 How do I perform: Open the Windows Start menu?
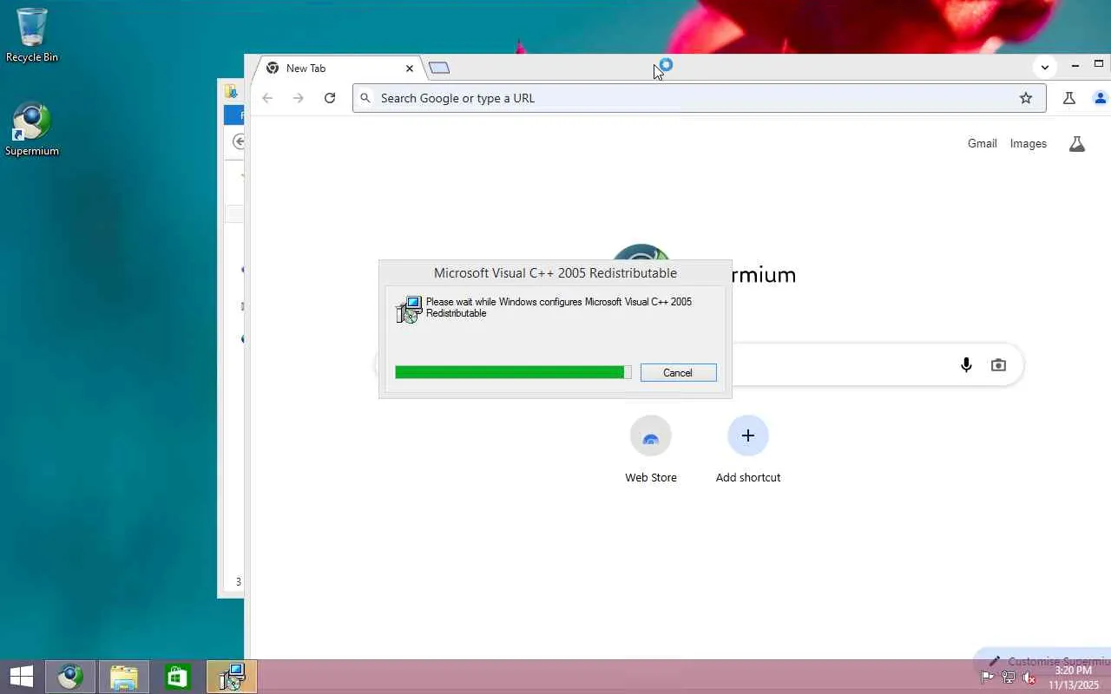pyautogui.click(x=22, y=677)
